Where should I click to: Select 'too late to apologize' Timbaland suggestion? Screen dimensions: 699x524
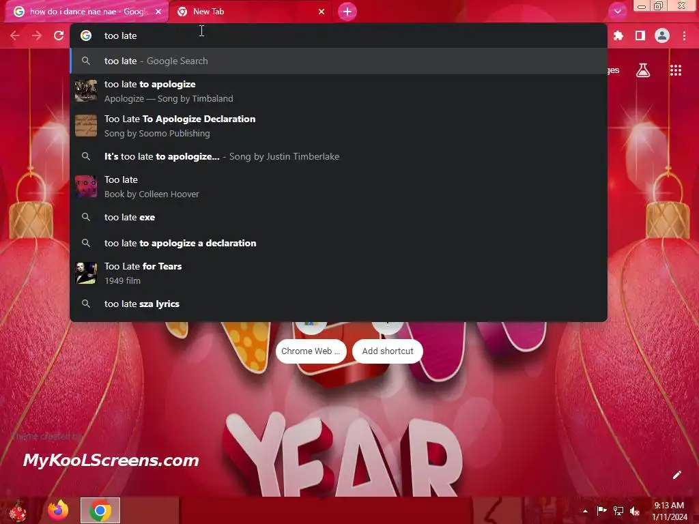pyautogui.click(x=339, y=91)
